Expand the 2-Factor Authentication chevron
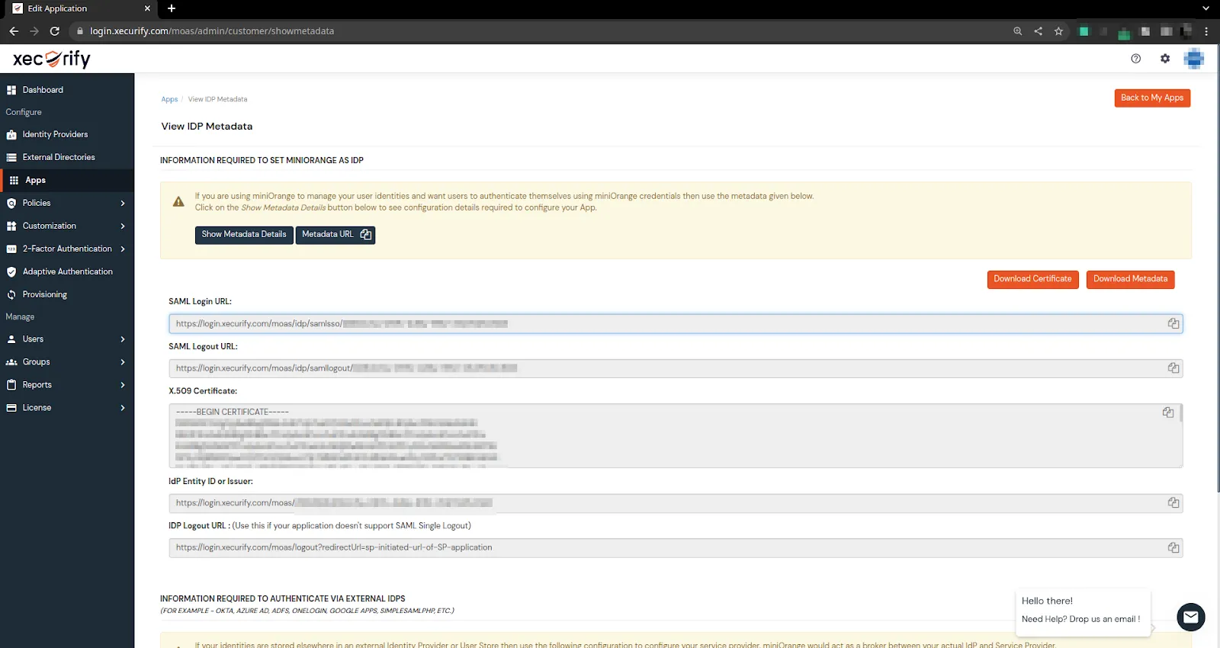Screen dimensions: 1220x648 (x=123, y=249)
